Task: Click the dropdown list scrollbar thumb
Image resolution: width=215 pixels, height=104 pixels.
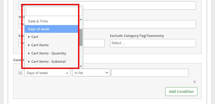Action: click(x=81, y=37)
